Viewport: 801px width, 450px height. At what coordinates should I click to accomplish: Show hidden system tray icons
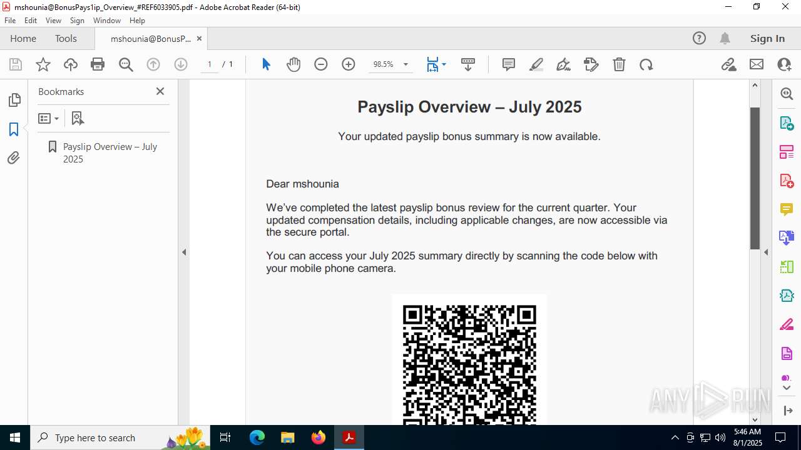(x=675, y=437)
